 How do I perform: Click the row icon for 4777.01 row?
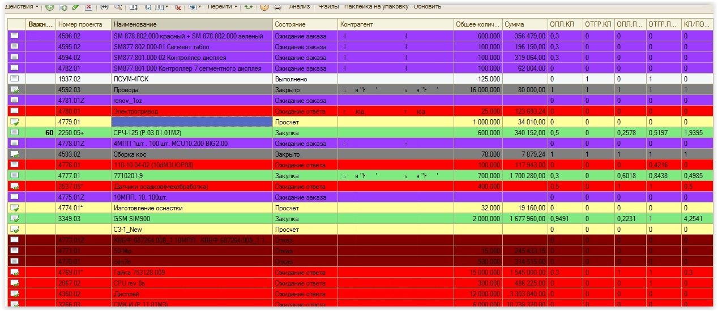14,175
